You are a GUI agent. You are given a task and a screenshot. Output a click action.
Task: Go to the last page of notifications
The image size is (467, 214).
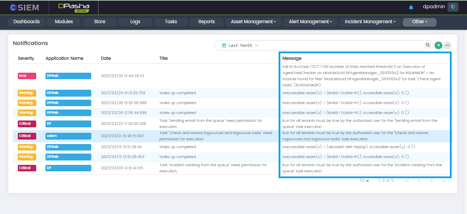coord(444,181)
